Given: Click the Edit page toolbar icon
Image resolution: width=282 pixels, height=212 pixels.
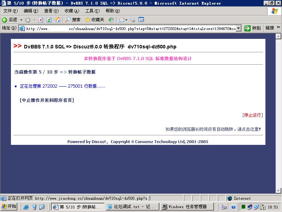Looking at the screenshot, I should 141,20.
